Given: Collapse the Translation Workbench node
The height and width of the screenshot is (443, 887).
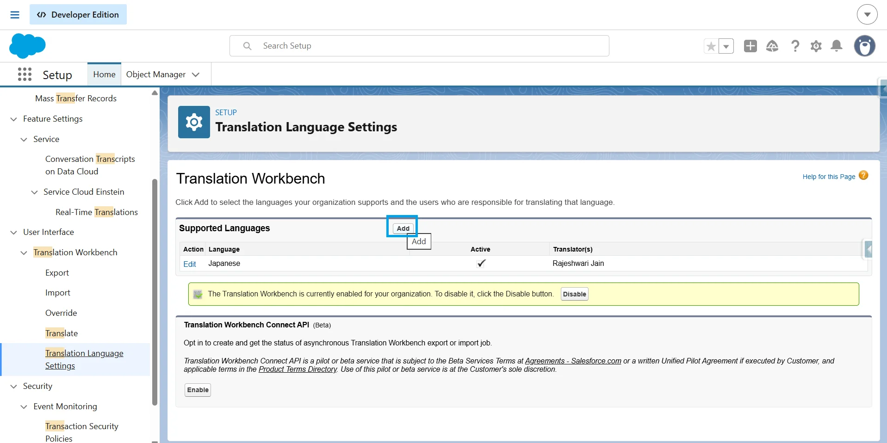Looking at the screenshot, I should coord(24,252).
